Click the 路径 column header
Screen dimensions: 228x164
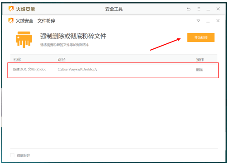click(x=62, y=60)
